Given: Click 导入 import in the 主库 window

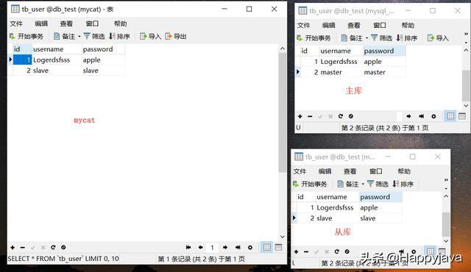Looking at the screenshot, I should pyautogui.click(x=438, y=38).
